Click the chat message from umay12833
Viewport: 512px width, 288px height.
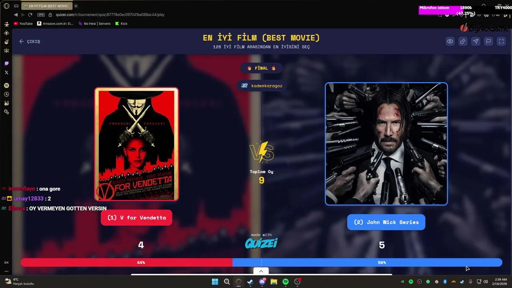point(26,198)
